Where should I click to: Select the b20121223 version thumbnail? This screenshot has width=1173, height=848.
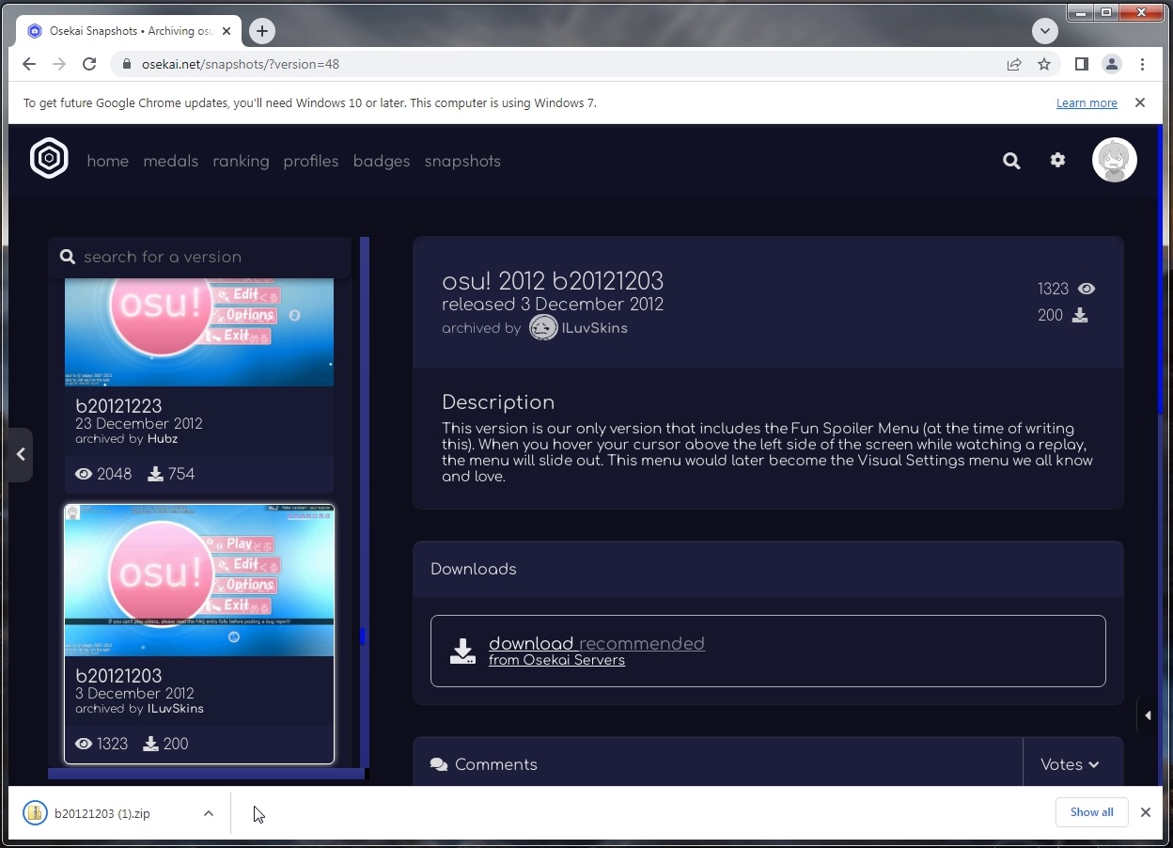coord(199,332)
